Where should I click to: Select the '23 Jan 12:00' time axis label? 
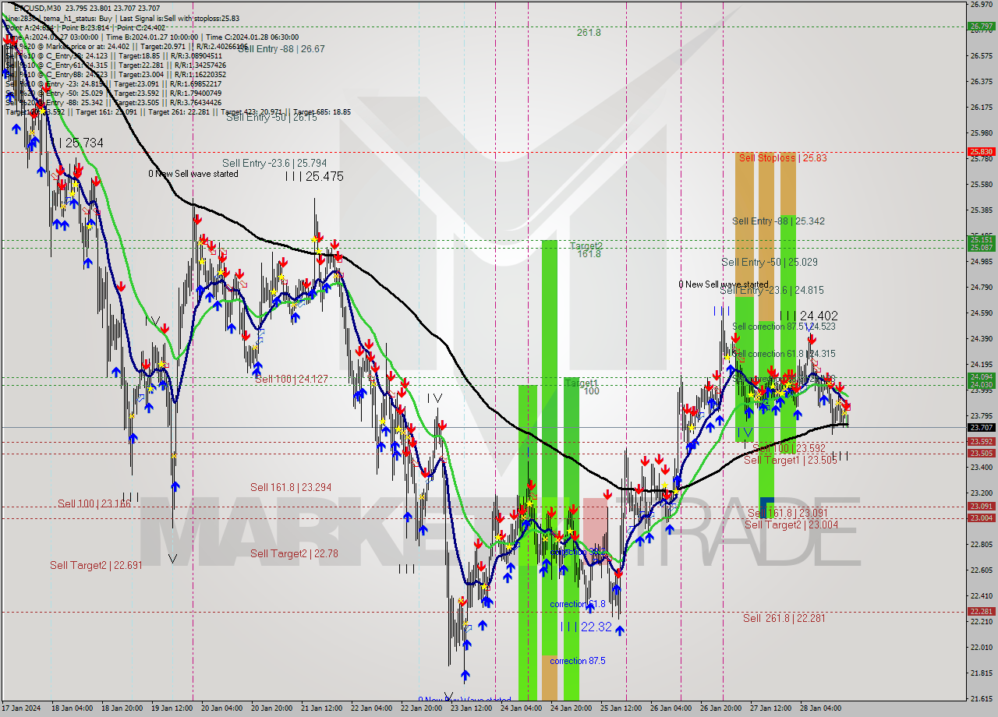(x=471, y=708)
